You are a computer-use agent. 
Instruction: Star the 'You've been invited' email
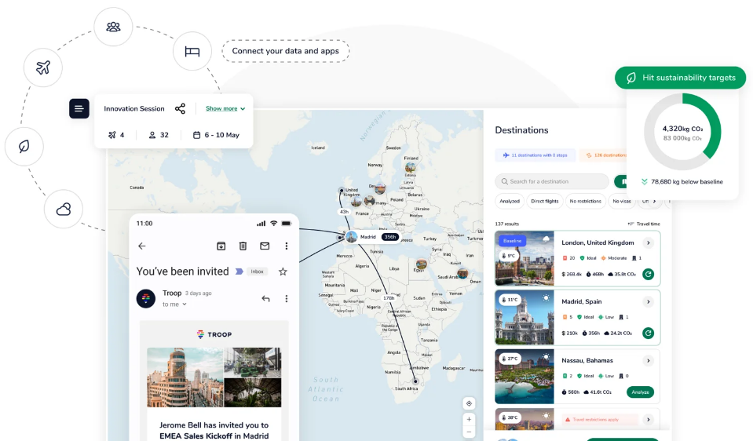pos(283,272)
